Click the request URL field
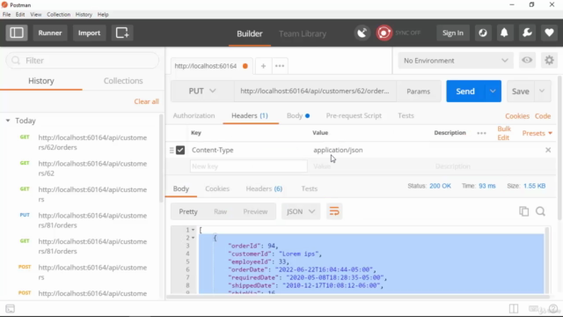The image size is (563, 317). 315,91
